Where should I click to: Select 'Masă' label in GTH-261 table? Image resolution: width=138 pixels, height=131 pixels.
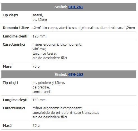pos(7,66)
